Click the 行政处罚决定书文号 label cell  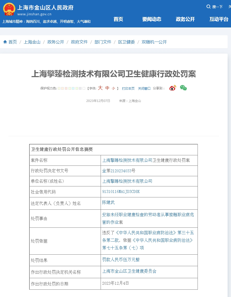click(65, 171)
